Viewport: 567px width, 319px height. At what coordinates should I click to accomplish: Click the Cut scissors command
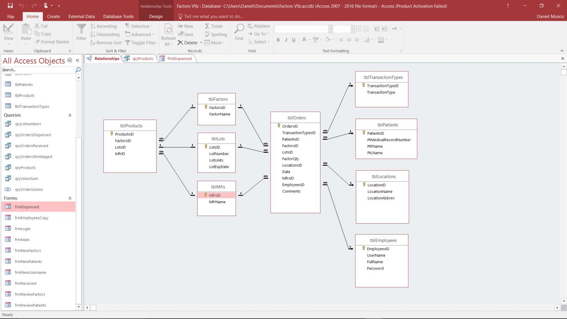click(x=41, y=26)
